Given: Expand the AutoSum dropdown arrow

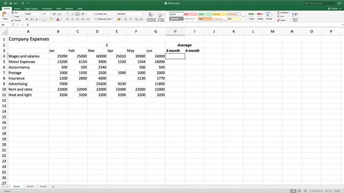Looking at the screenshot, I should pyautogui.click(x=290, y=13).
